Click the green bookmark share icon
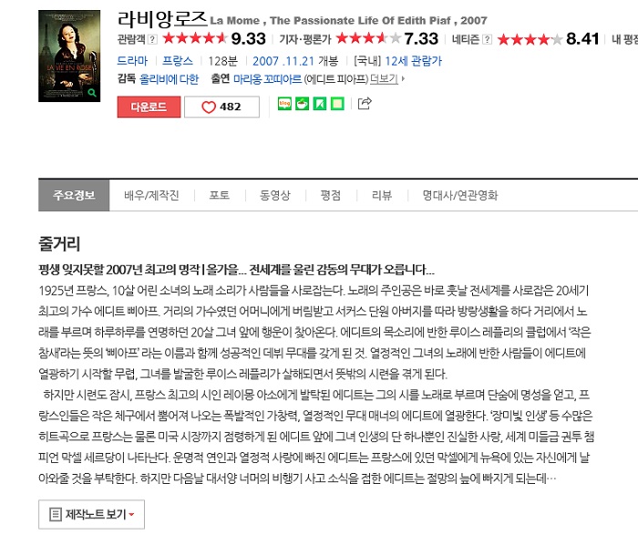Image resolution: width=638 pixels, height=545 pixels. coord(320,104)
